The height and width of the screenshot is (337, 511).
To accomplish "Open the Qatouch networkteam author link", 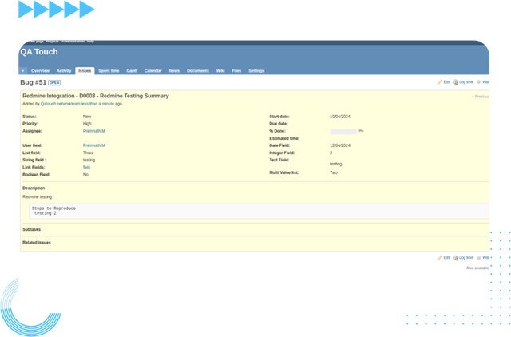I will (61, 104).
